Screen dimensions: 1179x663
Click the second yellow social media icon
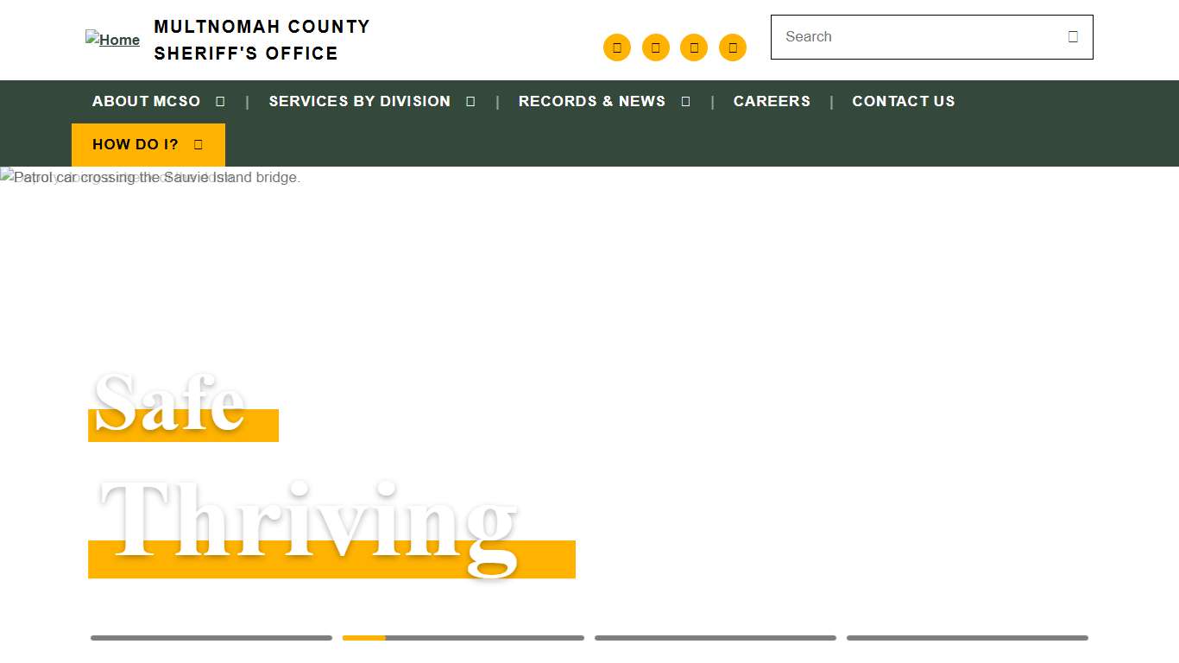(x=655, y=47)
